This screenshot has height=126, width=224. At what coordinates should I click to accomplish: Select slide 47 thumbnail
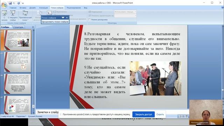pyautogui.click(x=17, y=105)
